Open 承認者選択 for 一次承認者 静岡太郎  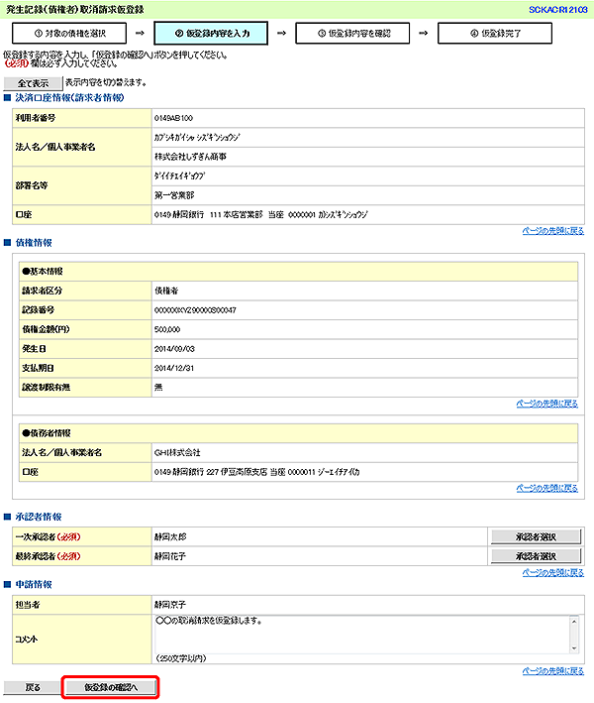(x=536, y=536)
